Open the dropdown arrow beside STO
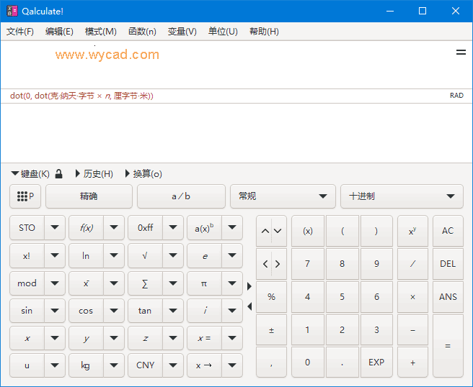This screenshot has width=473, height=387. [55, 228]
